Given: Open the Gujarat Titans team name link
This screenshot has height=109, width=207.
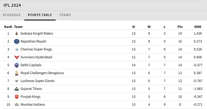Looking at the screenshot, I should (31, 89).
